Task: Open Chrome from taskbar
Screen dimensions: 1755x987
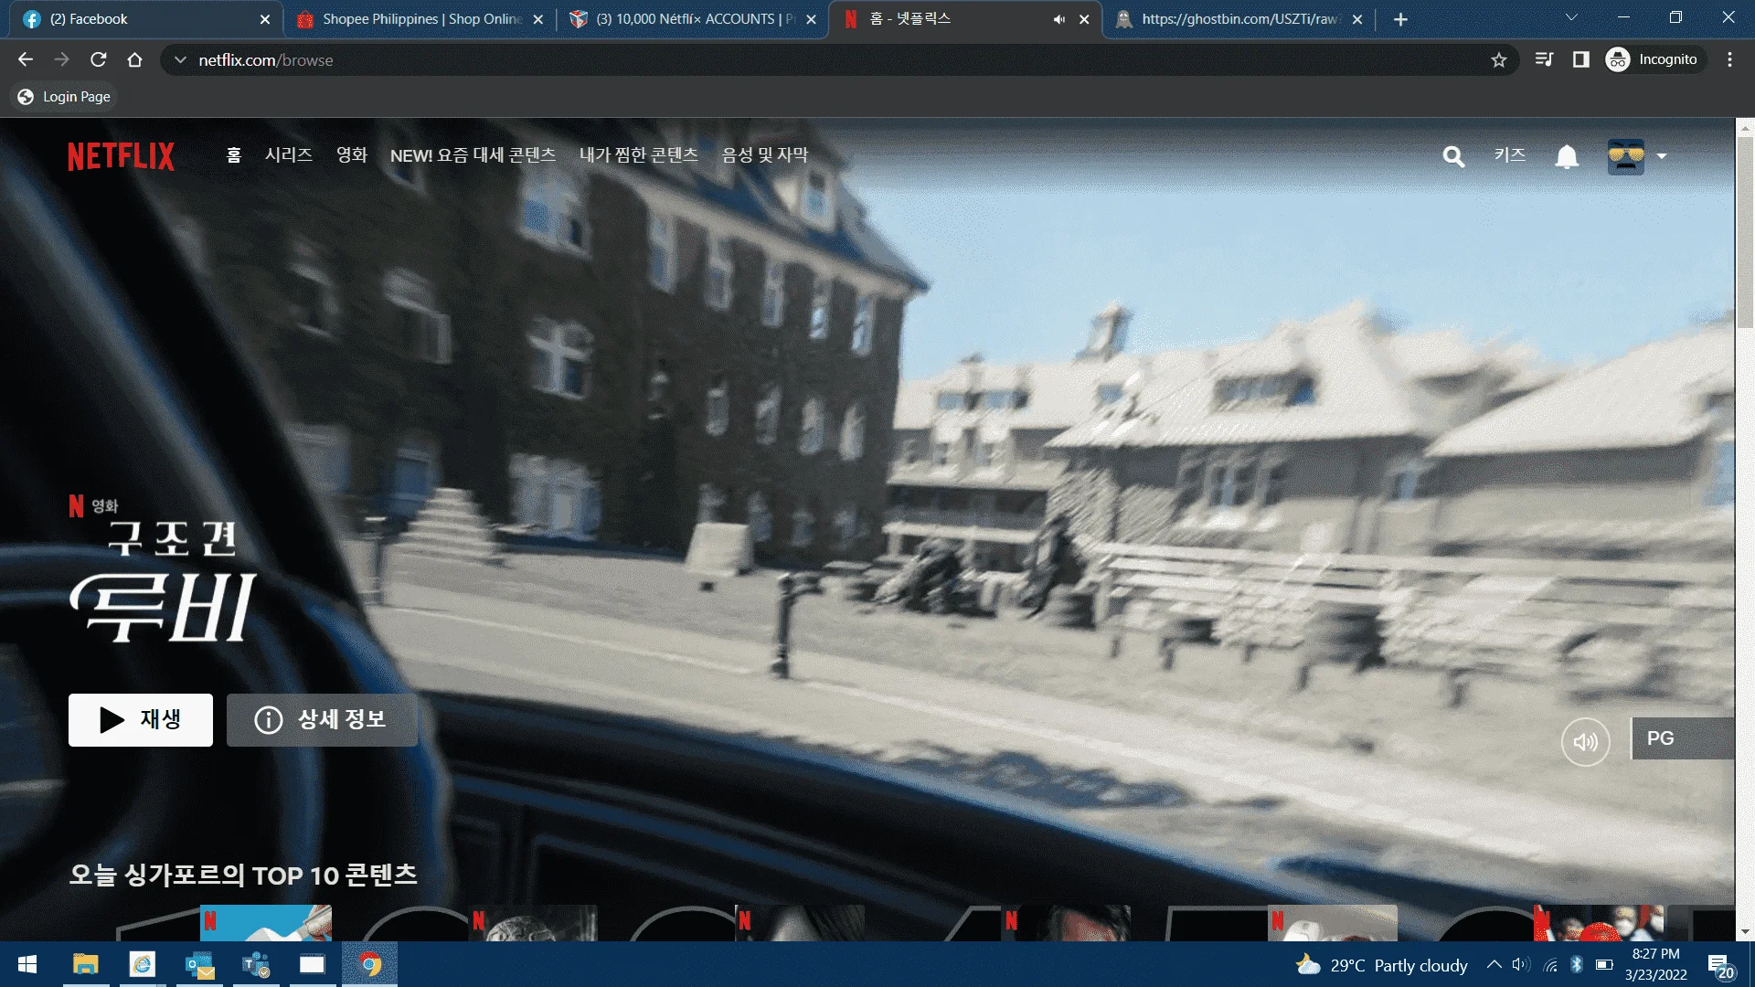Action: [370, 965]
